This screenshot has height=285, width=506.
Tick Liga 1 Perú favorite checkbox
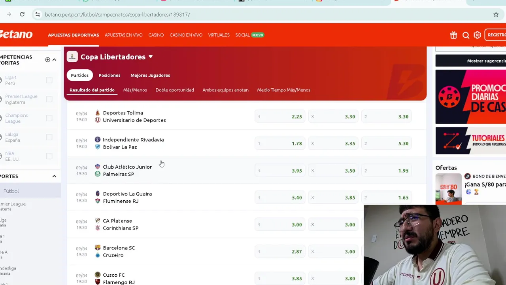49,80
